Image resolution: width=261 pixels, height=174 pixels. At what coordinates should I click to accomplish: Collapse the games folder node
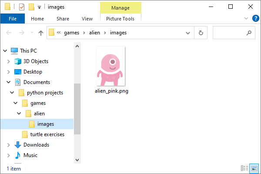click(x=16, y=103)
